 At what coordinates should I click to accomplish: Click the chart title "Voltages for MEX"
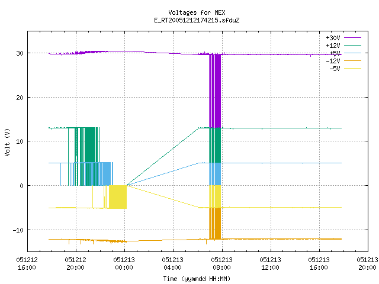point(197,12)
